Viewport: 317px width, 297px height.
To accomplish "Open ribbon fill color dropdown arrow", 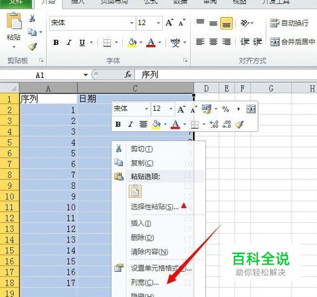I will (141, 42).
